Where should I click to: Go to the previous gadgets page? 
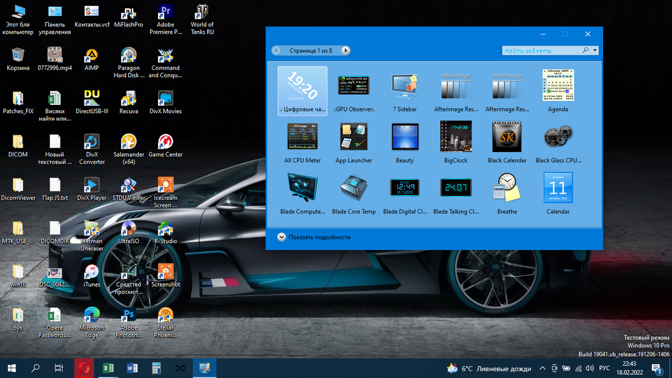[x=276, y=50]
